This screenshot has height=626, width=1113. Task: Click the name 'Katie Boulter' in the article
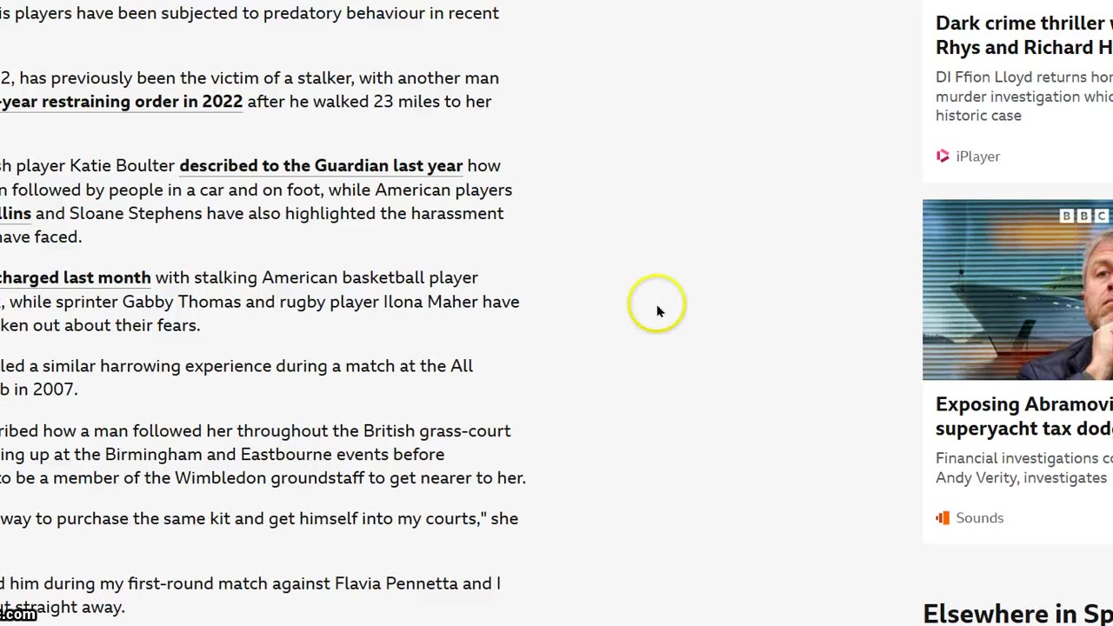coord(122,166)
